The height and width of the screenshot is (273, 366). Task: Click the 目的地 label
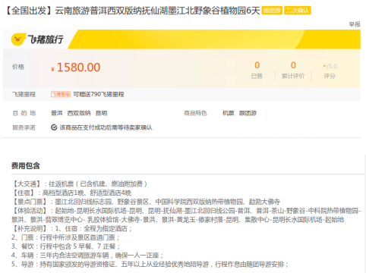point(24,113)
